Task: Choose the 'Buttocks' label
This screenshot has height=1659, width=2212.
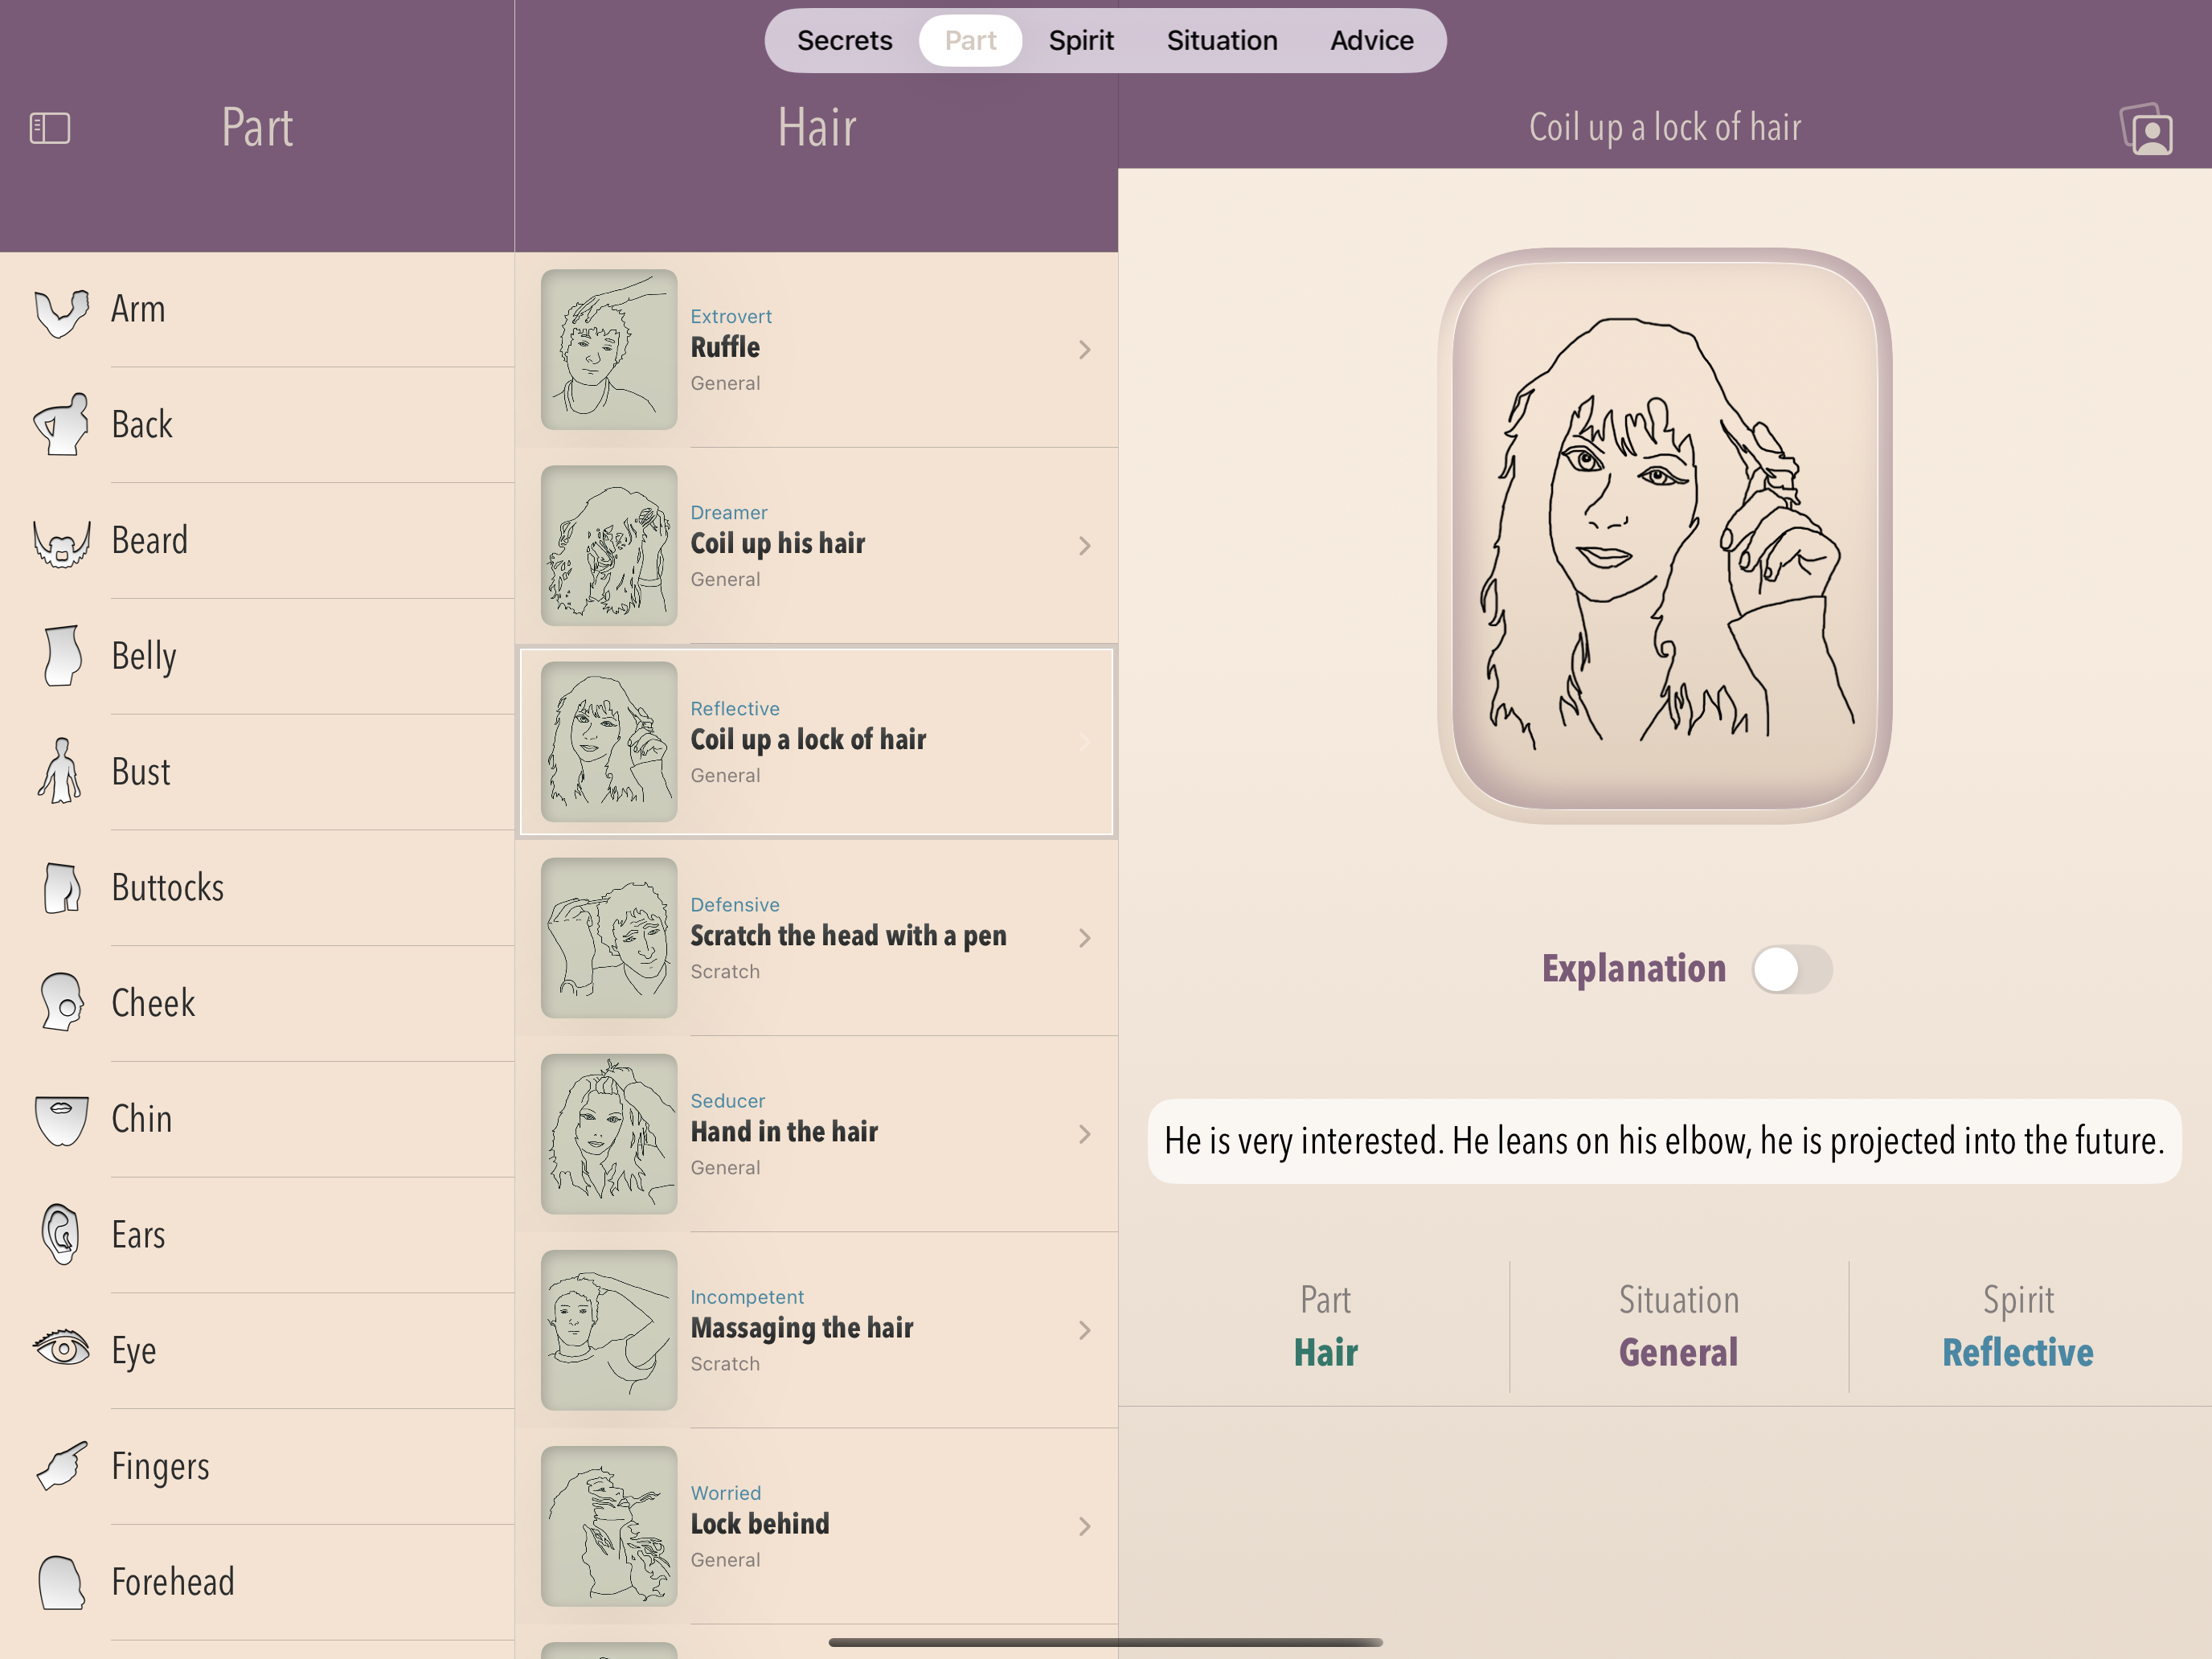Action: click(168, 887)
